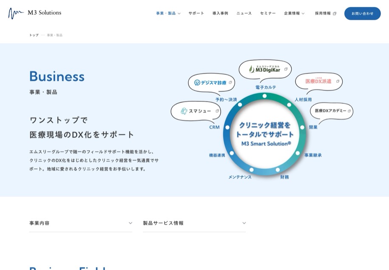Click the CRM label
This screenshot has height=270, width=389.
pos(214,127)
